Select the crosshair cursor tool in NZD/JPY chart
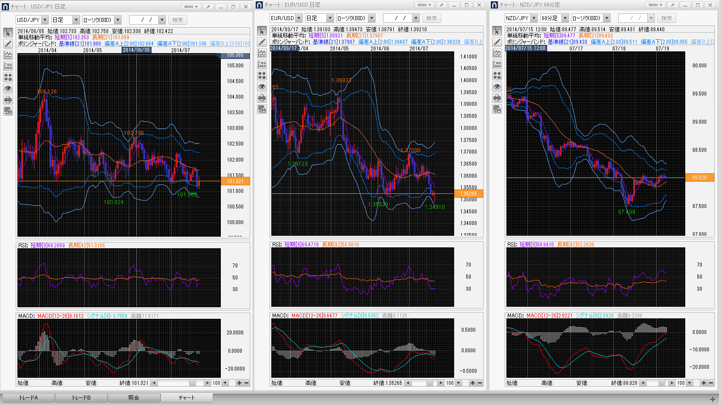Screen dimensions: 721x405 [x=497, y=31]
